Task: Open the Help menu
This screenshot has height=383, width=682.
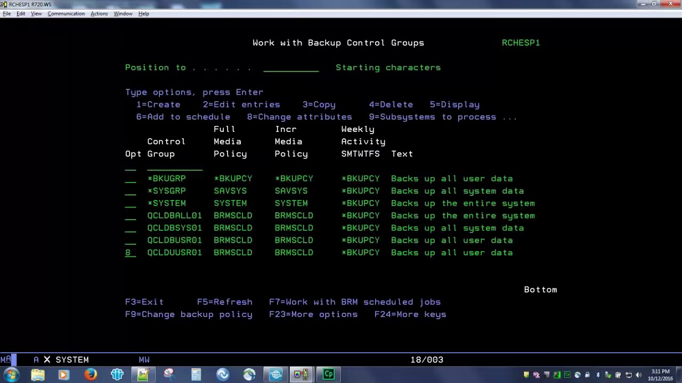Action: (x=144, y=13)
